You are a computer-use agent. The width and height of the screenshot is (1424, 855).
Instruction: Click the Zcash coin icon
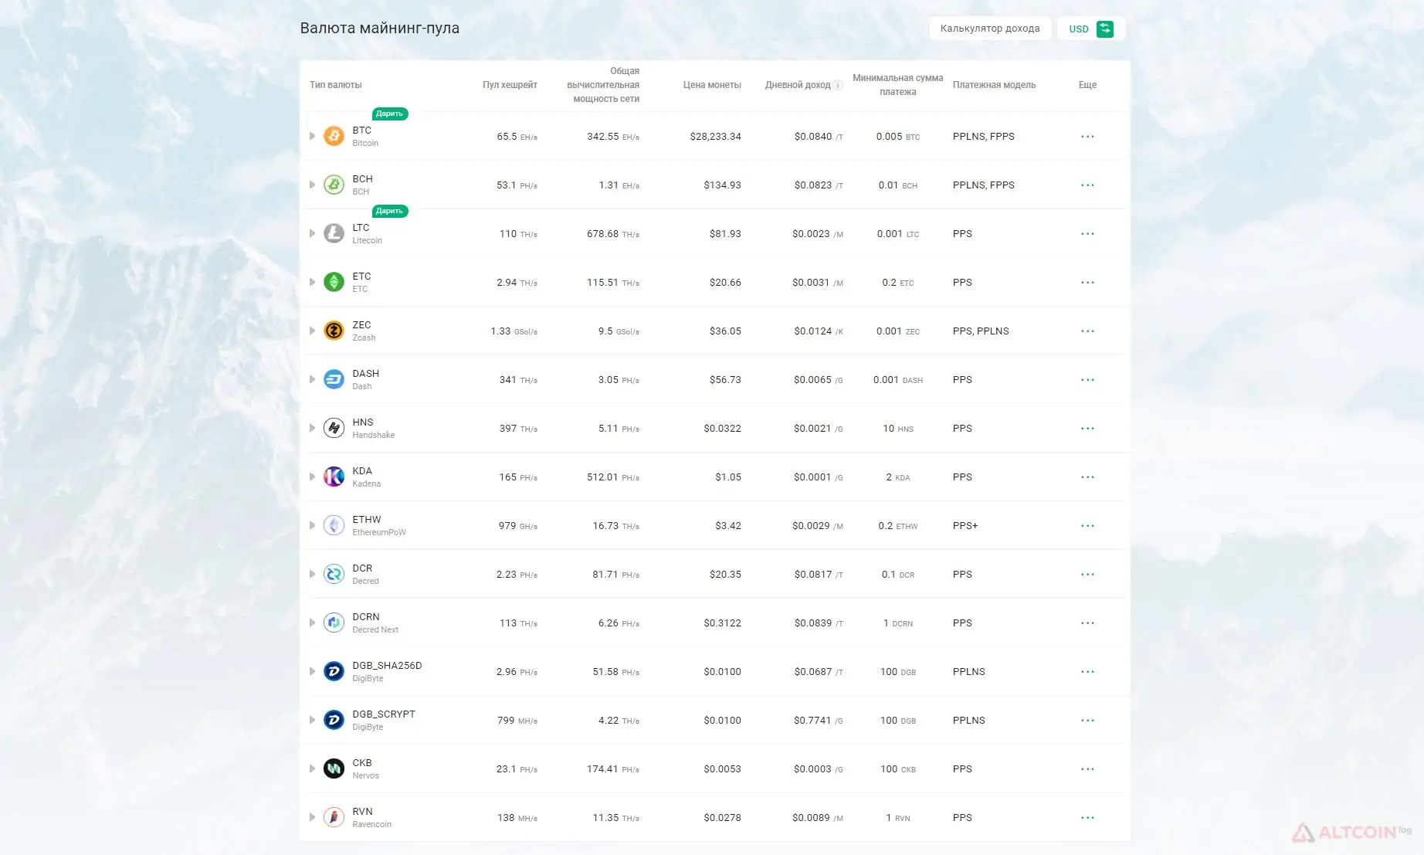click(x=334, y=331)
